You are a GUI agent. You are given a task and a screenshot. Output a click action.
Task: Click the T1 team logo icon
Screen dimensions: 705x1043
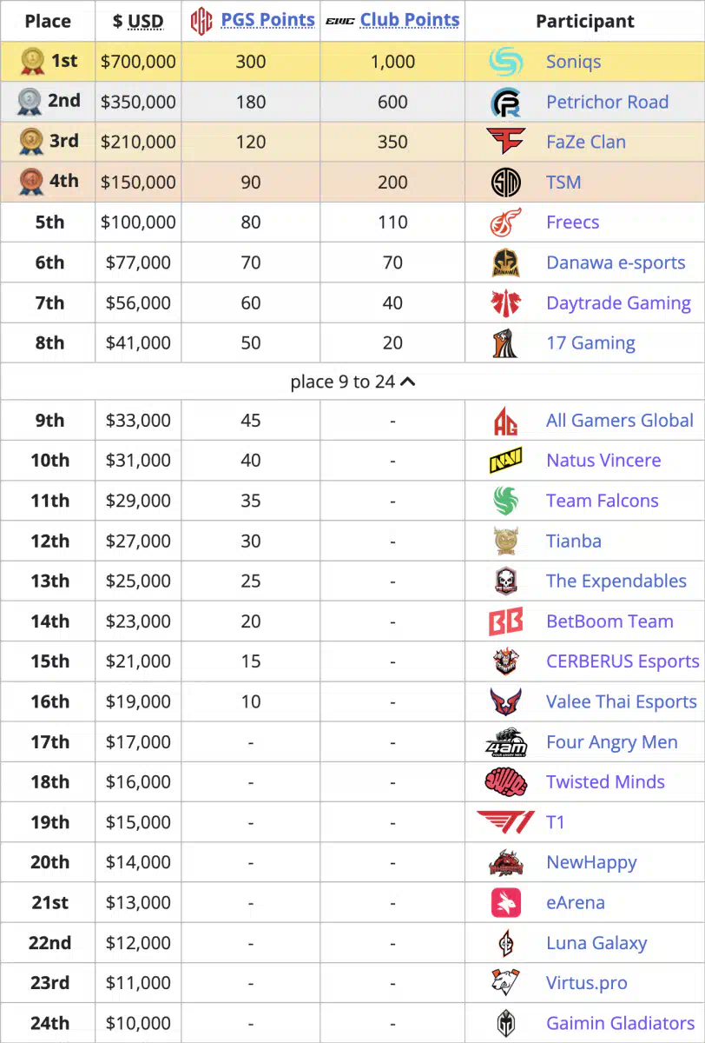[x=505, y=822]
